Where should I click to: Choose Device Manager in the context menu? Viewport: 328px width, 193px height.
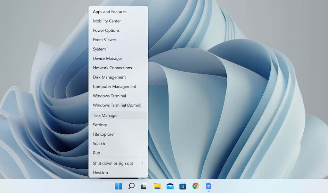coord(108,59)
